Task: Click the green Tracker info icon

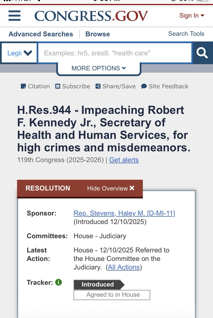Action: click(59, 282)
